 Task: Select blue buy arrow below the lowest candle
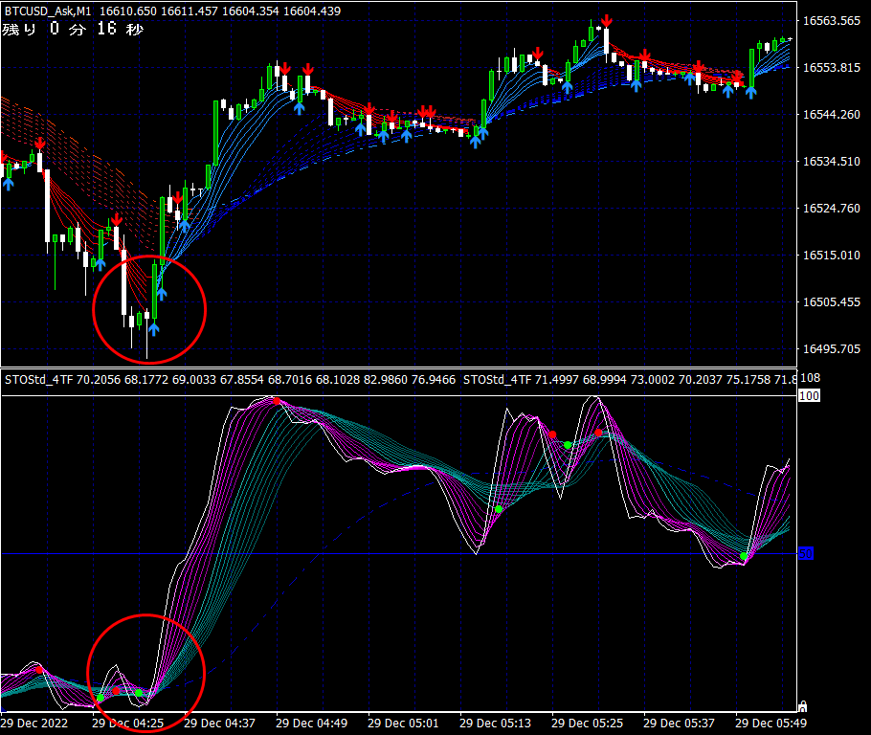(x=154, y=329)
